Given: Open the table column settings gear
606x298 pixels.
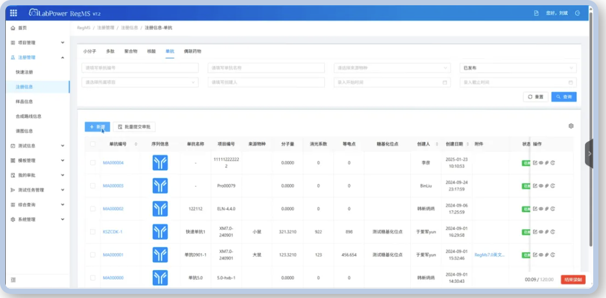Looking at the screenshot, I should pyautogui.click(x=571, y=126).
